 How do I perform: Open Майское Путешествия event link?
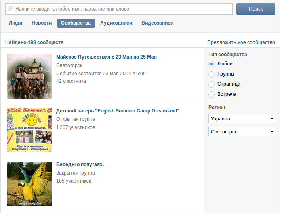106,57
